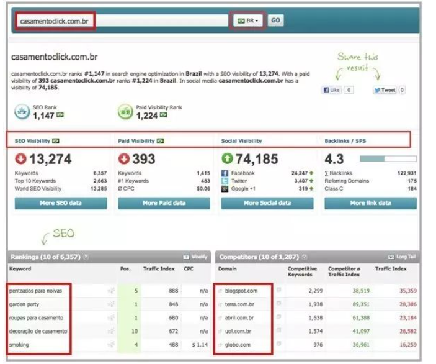This screenshot has height=364, width=436.
Task: Click the chart icon in 'smoking' row
Action: click(x=111, y=345)
